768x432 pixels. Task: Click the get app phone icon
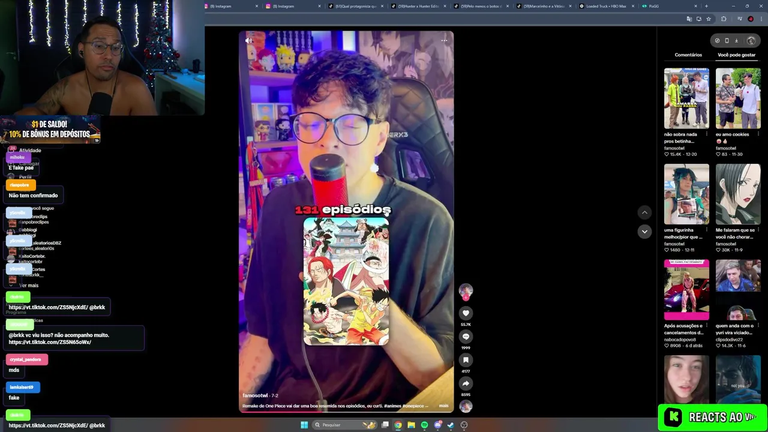click(x=727, y=41)
